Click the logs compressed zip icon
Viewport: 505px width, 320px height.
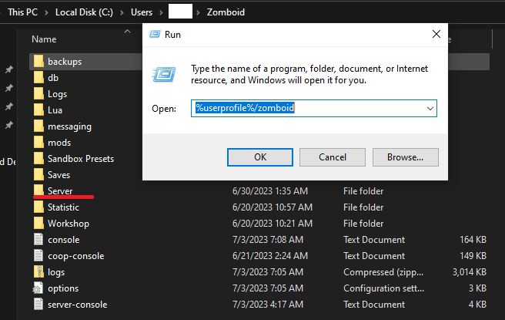coord(39,271)
